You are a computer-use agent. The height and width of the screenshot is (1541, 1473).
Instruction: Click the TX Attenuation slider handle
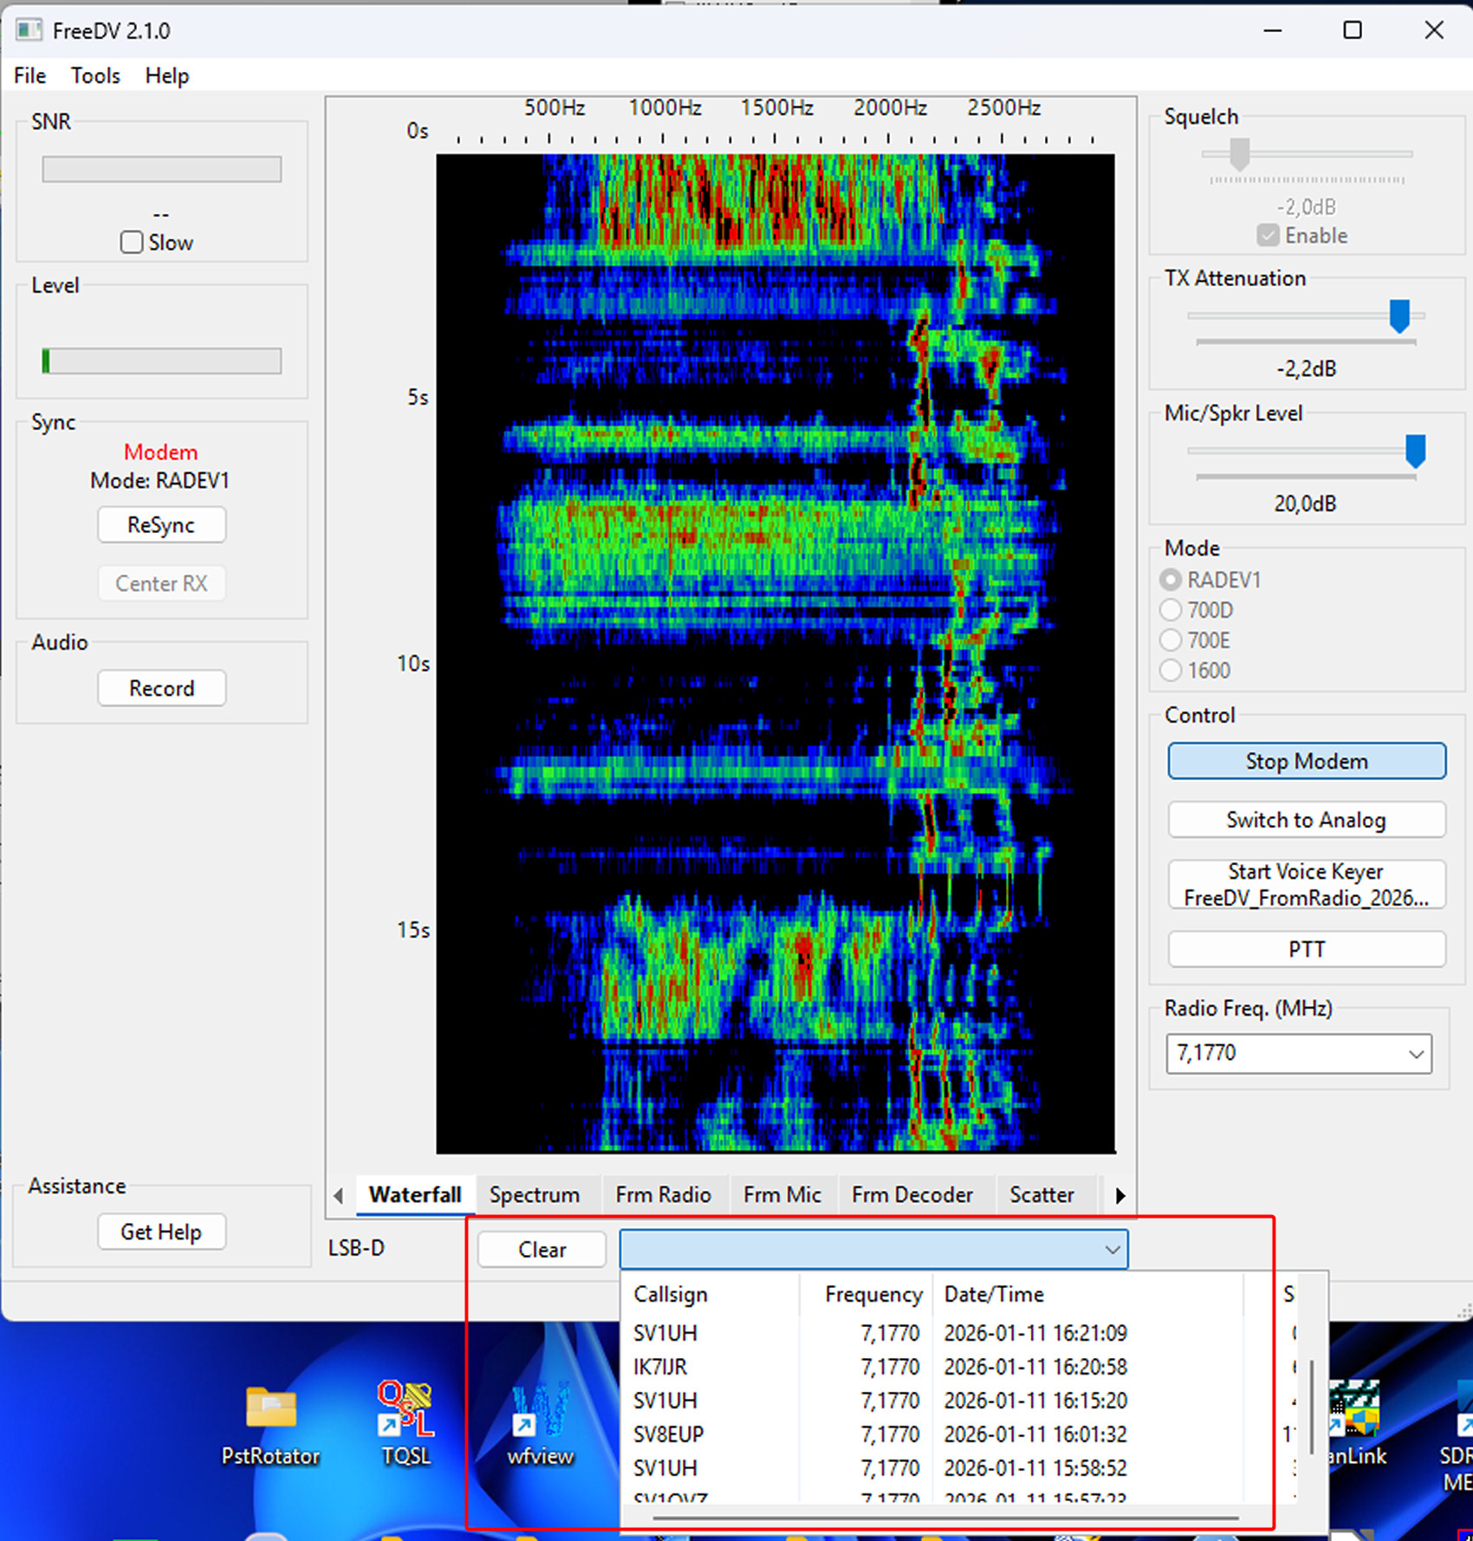1398,315
